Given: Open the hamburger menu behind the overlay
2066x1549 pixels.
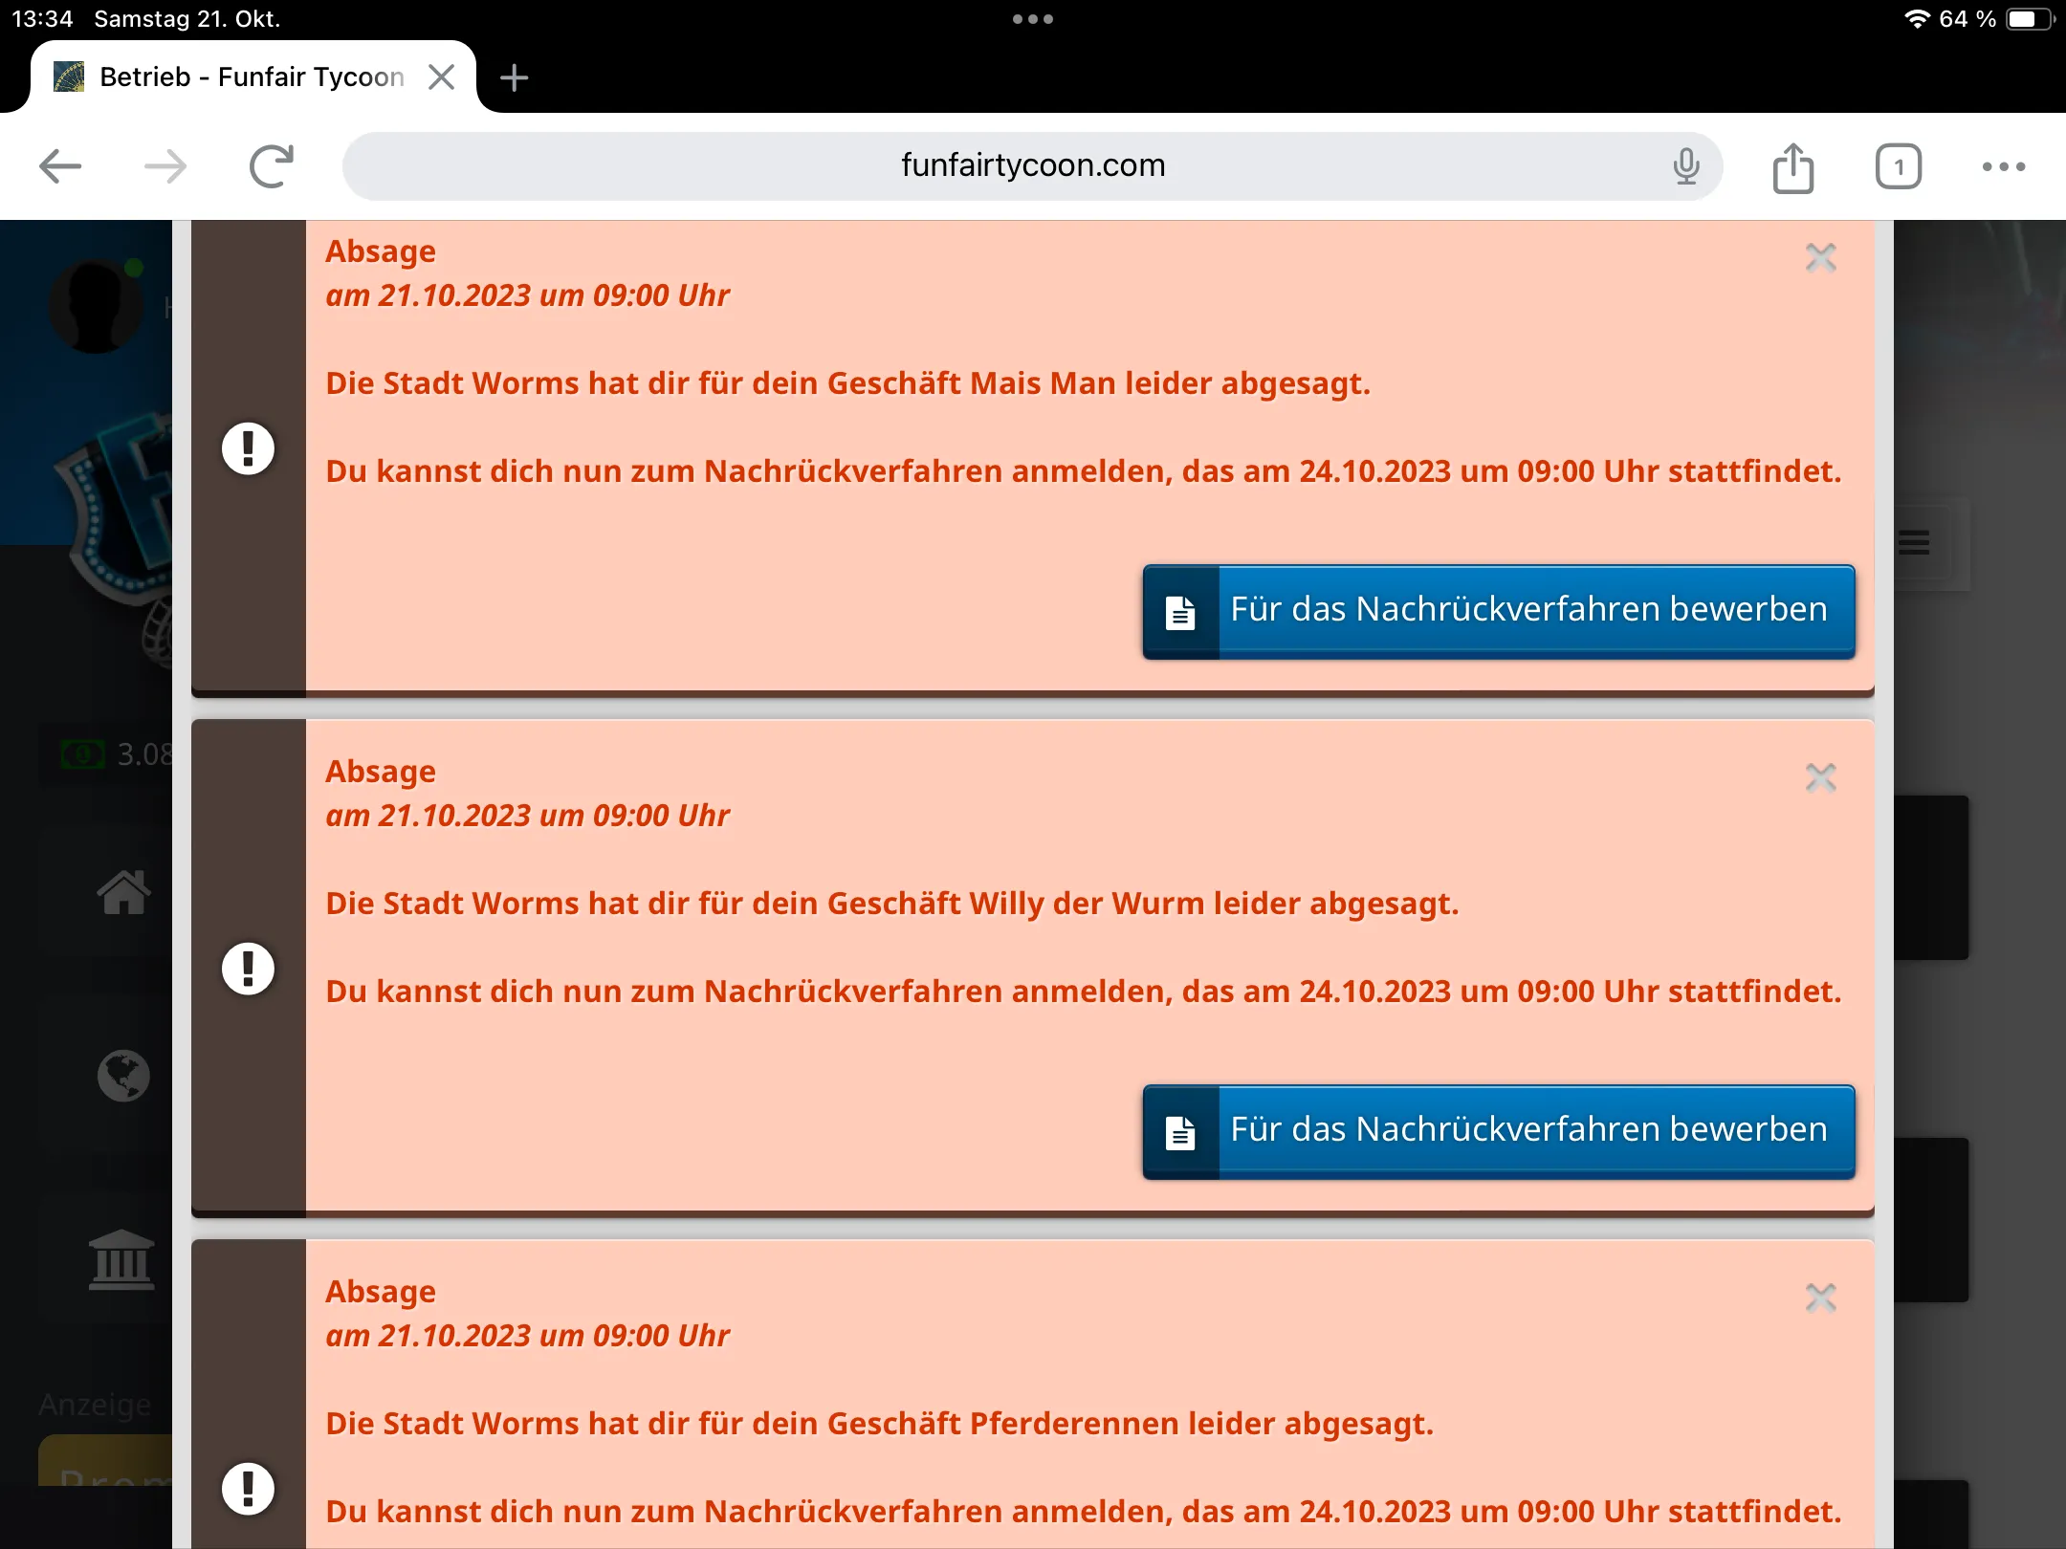Looking at the screenshot, I should click(1914, 542).
